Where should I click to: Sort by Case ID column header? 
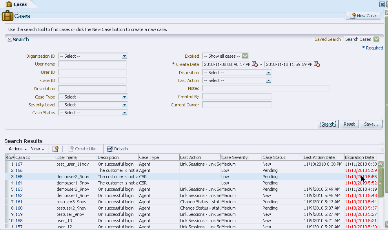click(35, 157)
